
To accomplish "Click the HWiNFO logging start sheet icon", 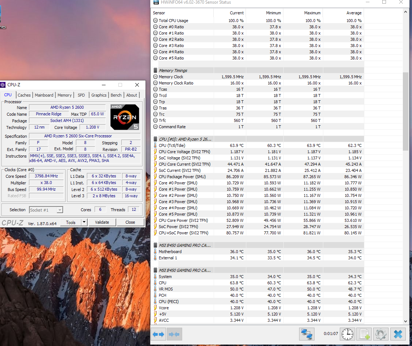I will coord(364,334).
